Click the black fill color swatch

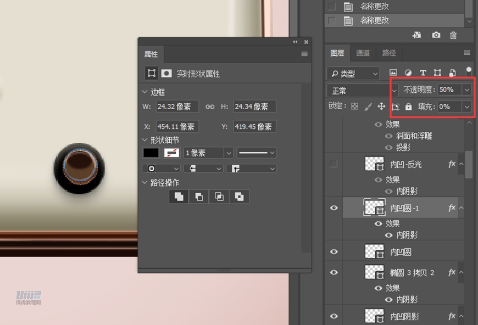(x=151, y=153)
